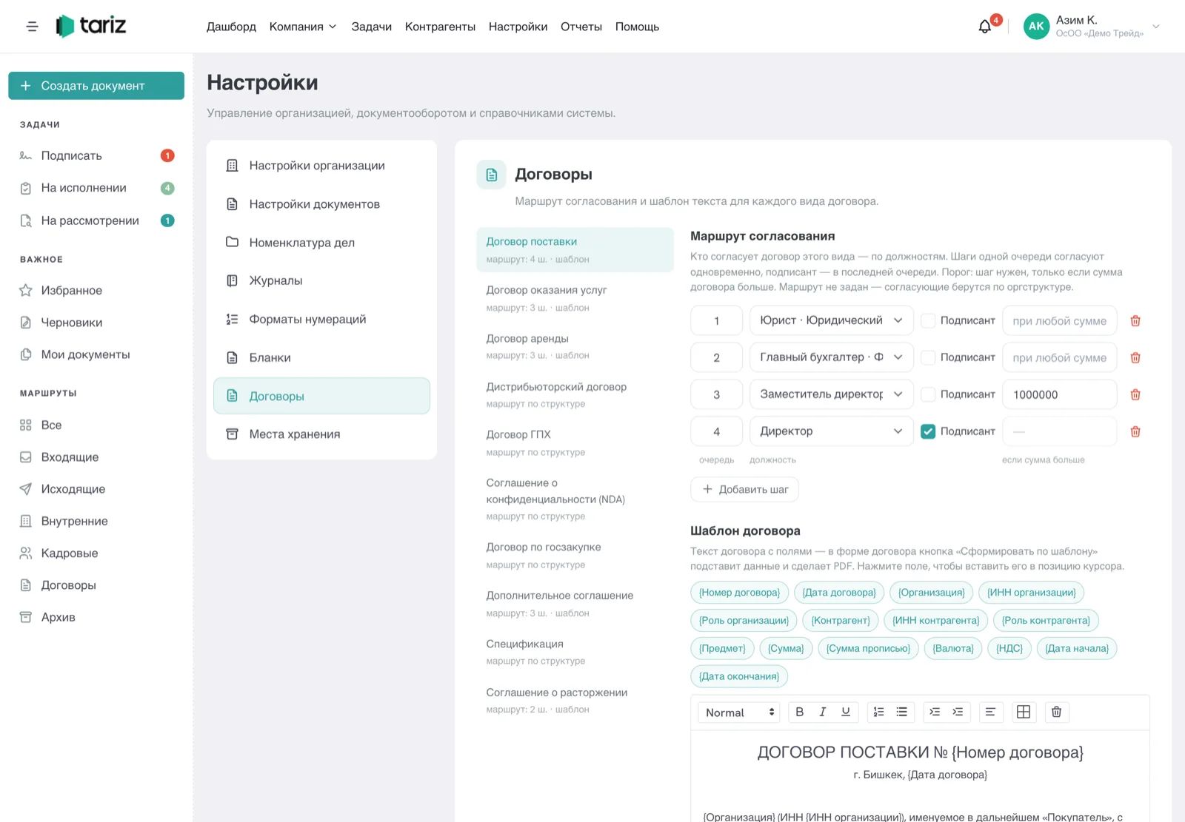Apply underline formatting in editor toolbar

point(845,712)
